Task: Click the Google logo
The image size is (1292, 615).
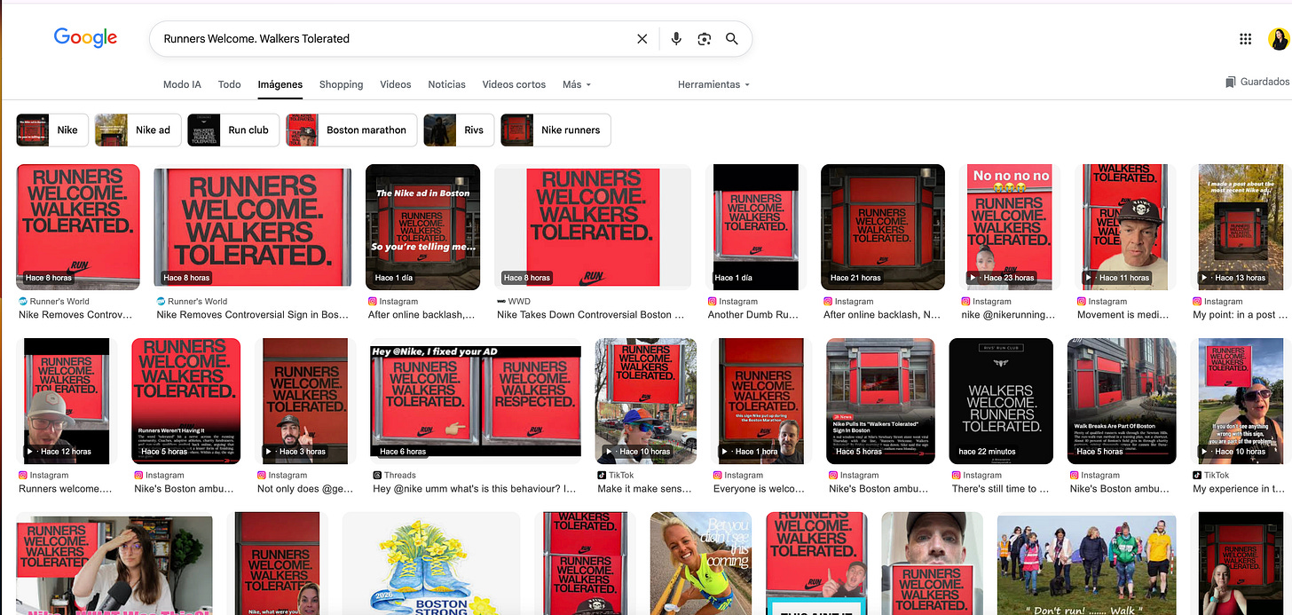Action: pos(85,37)
